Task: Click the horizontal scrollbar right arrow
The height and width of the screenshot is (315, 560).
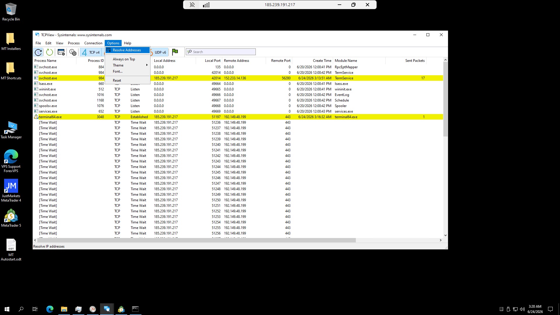Action: click(441, 240)
